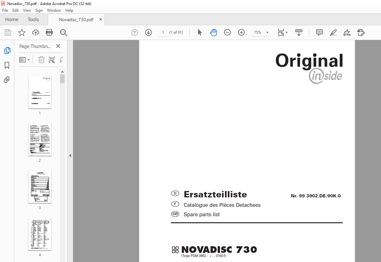This screenshot has height=262, width=381.
Task: Select page 2 thumbnail
Action: point(40,140)
